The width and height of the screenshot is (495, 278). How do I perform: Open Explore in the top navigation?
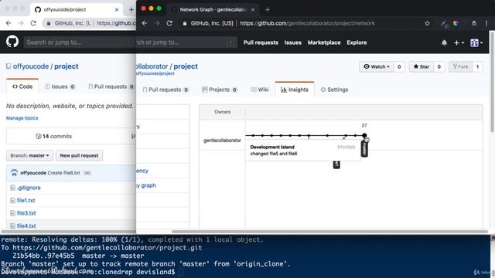tap(357, 42)
